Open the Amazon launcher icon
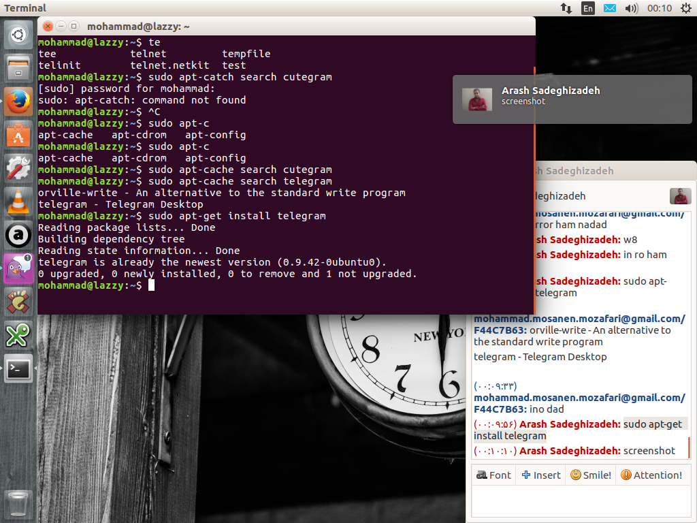Viewport: 697px width, 523px height. (x=18, y=235)
